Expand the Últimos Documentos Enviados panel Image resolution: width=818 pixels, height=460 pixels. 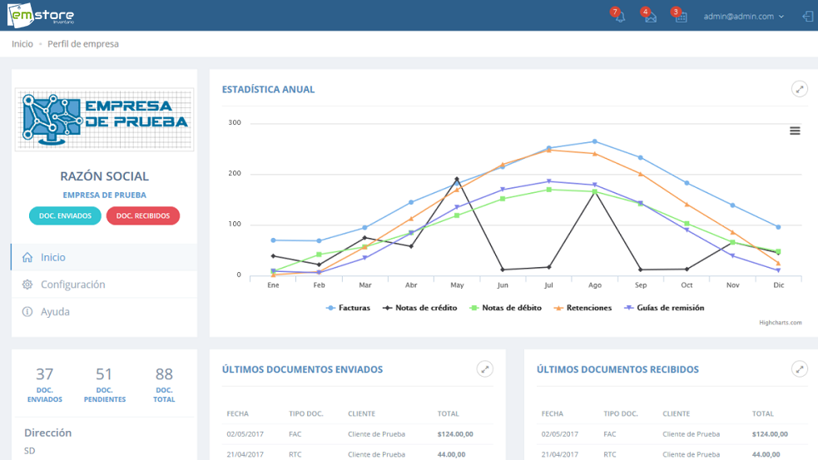point(484,368)
